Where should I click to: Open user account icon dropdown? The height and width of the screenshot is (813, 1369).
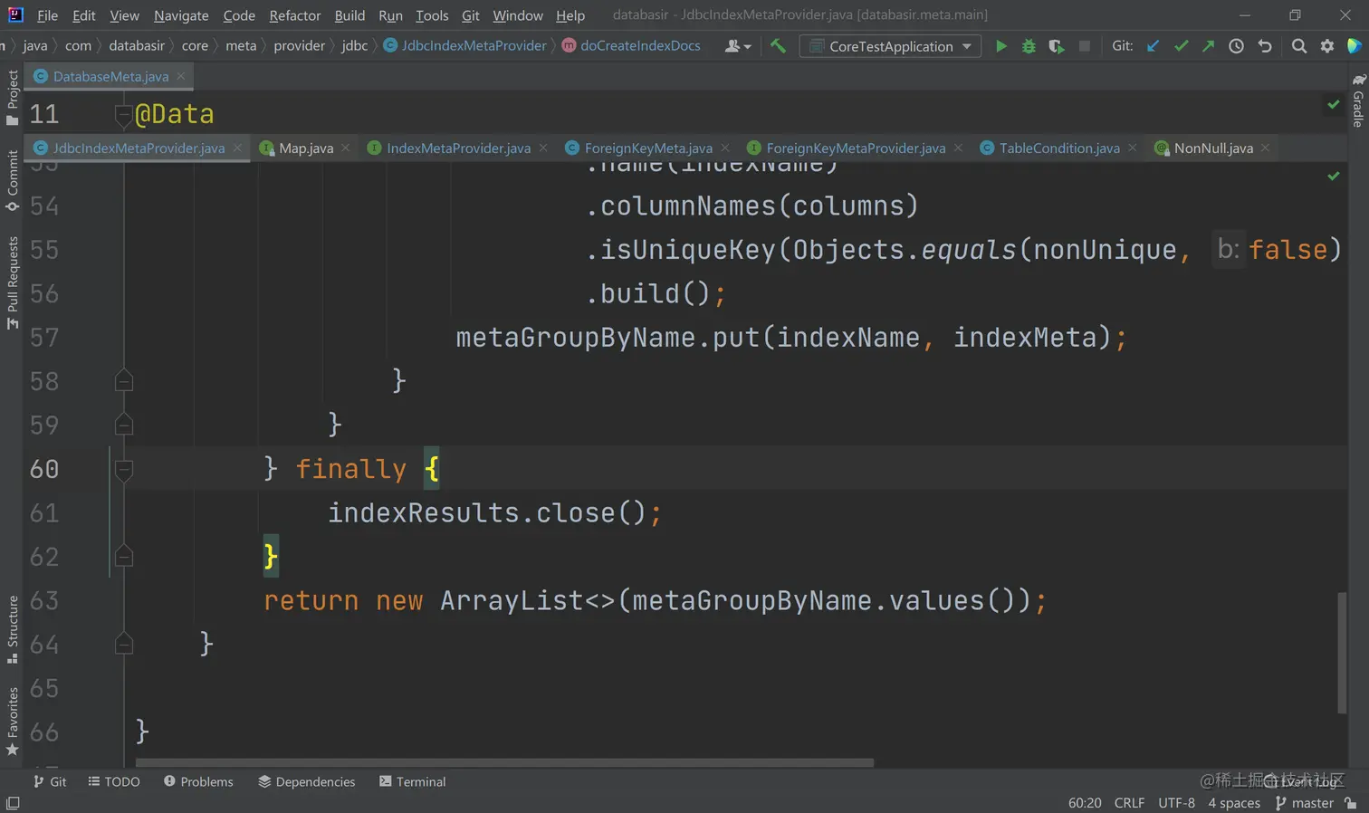tap(738, 46)
